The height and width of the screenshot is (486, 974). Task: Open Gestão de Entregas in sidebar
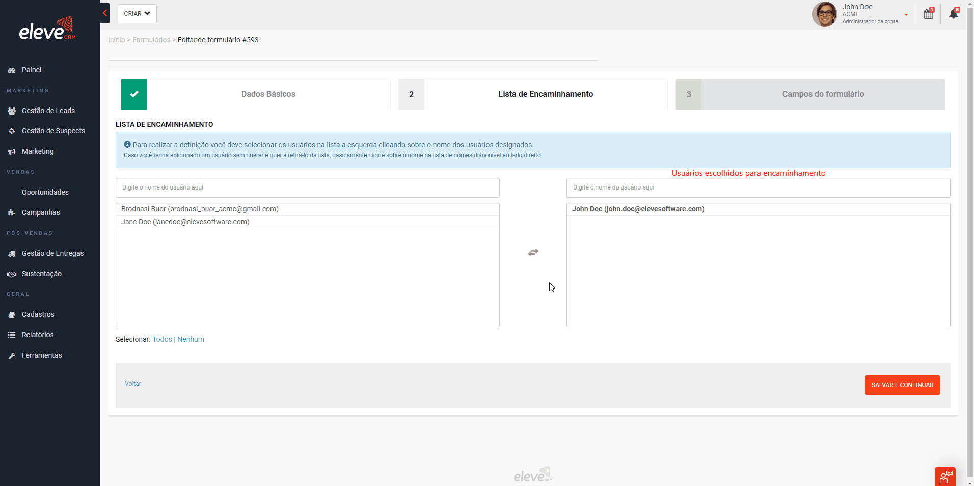11,253
